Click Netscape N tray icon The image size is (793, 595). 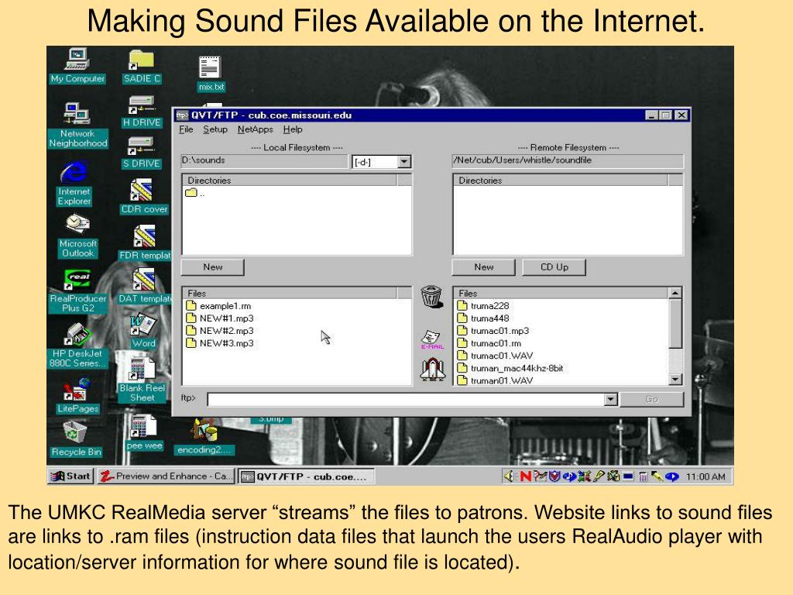[x=526, y=476]
